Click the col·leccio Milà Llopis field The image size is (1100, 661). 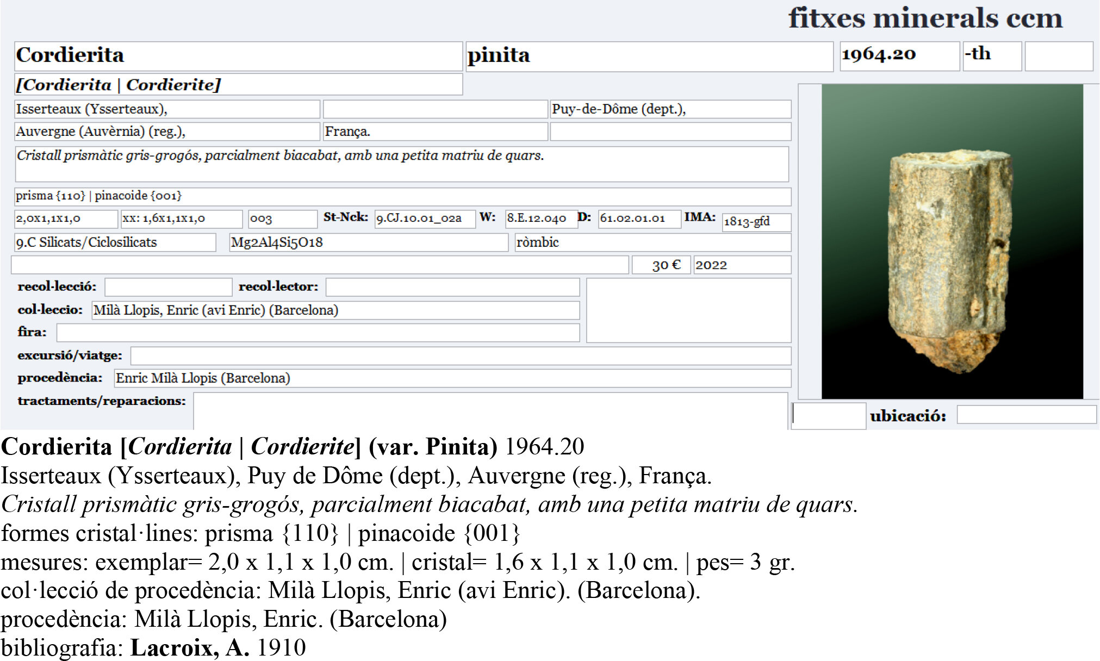click(335, 310)
